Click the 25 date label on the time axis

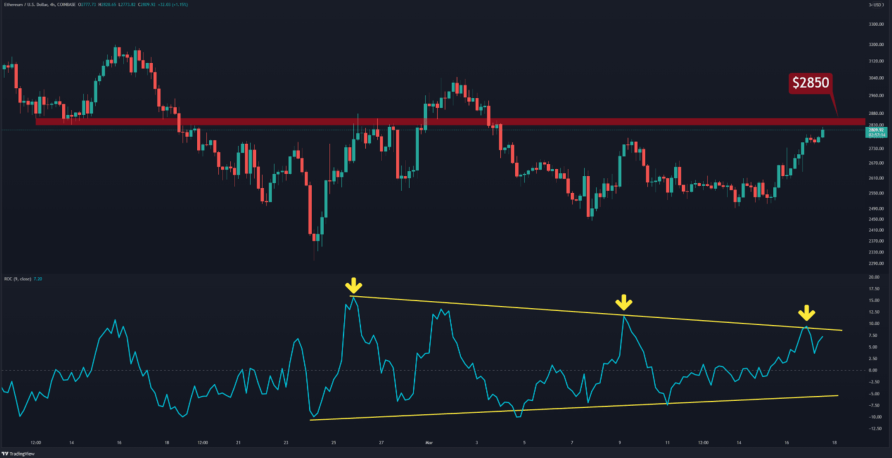coord(333,443)
